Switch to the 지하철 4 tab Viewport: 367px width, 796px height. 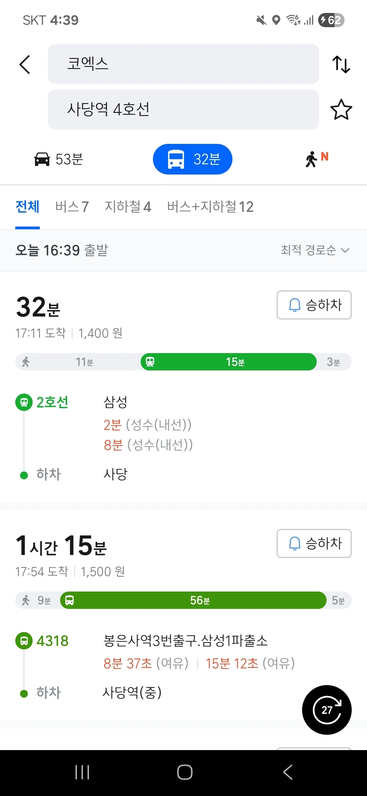click(128, 207)
